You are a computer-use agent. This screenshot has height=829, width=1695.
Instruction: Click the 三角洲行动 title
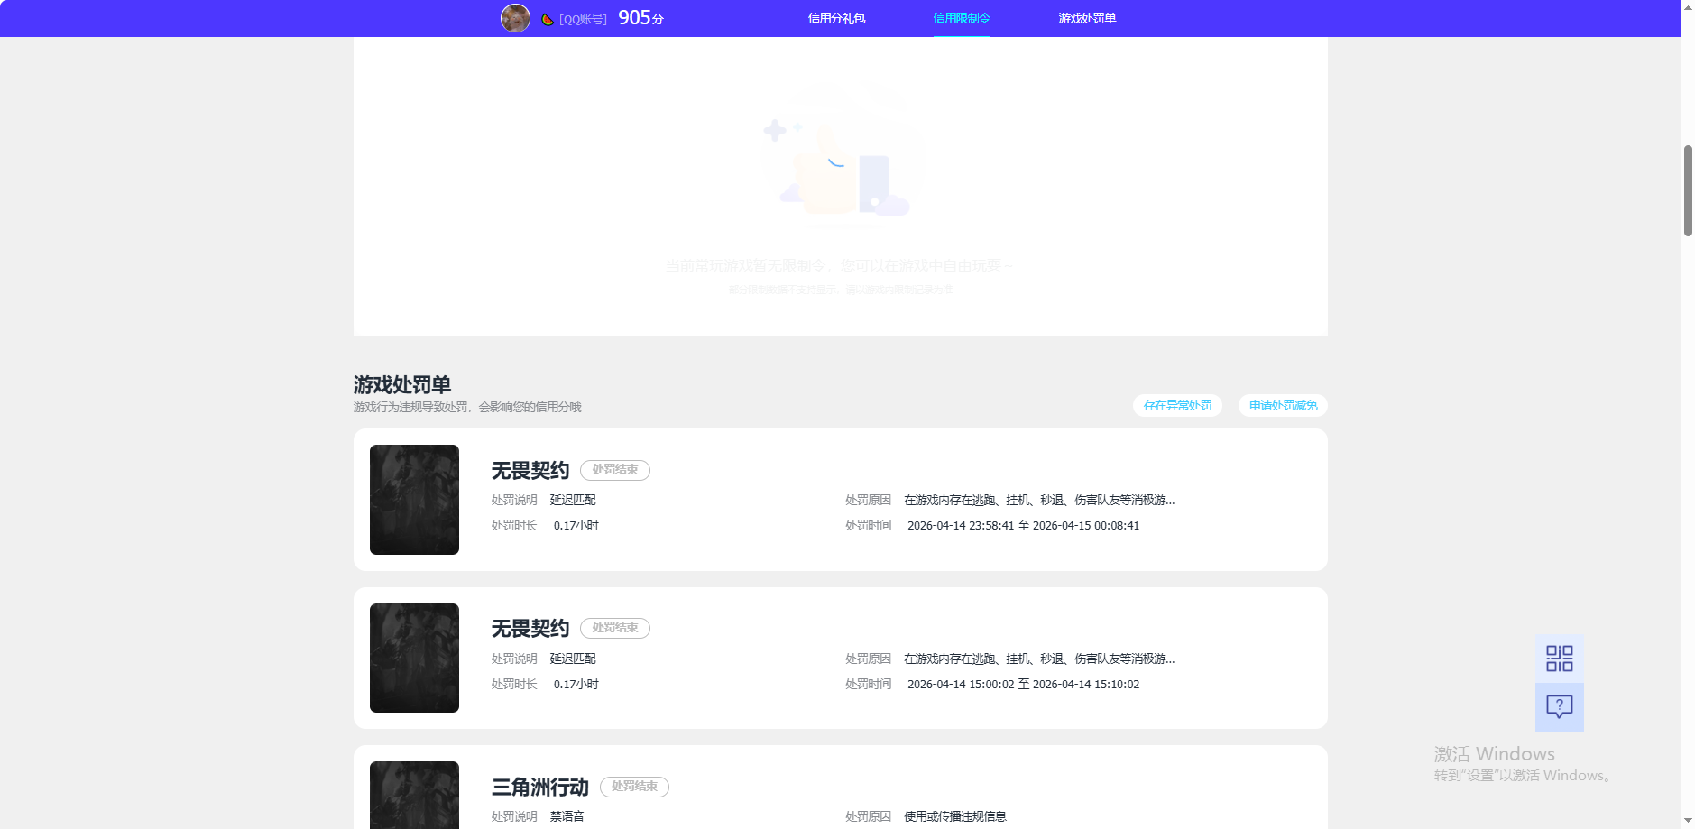click(539, 787)
